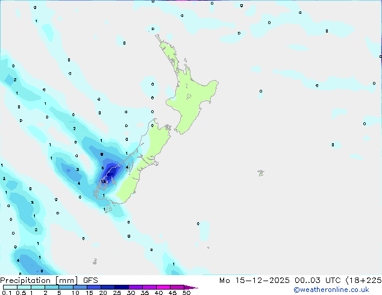The width and height of the screenshot is (382, 295).
Task: Select the 30–35 mm purple legend swatch
Action: pyautogui.click(x=136, y=287)
